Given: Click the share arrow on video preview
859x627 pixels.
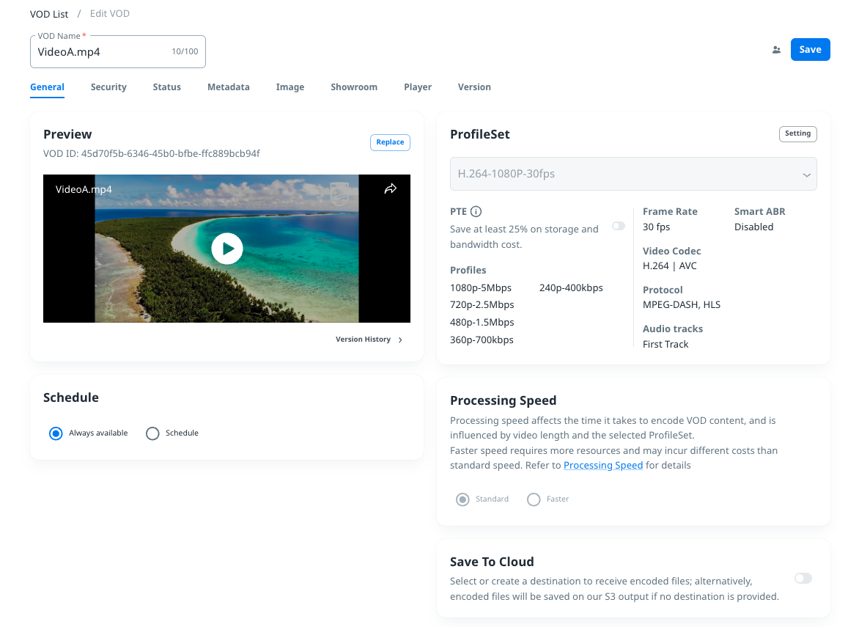Looking at the screenshot, I should coord(391,189).
